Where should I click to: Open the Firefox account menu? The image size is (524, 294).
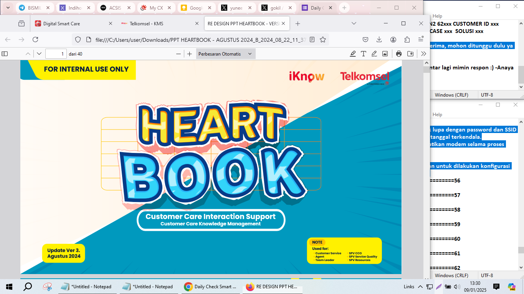coord(393,39)
